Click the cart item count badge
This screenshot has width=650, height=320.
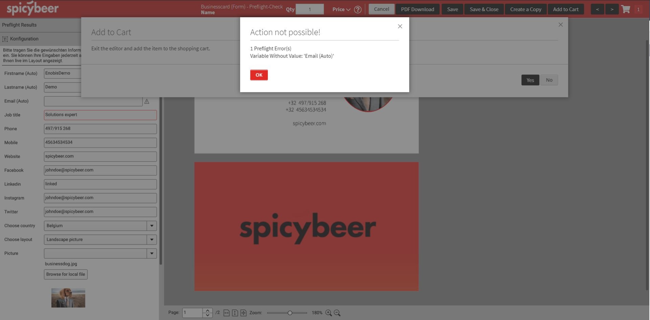tap(638, 9)
